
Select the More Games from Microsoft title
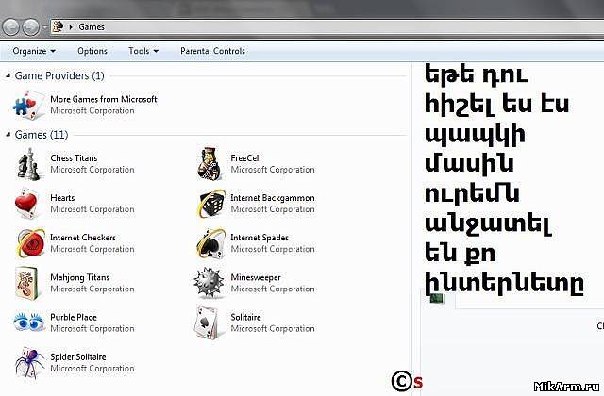tap(104, 99)
